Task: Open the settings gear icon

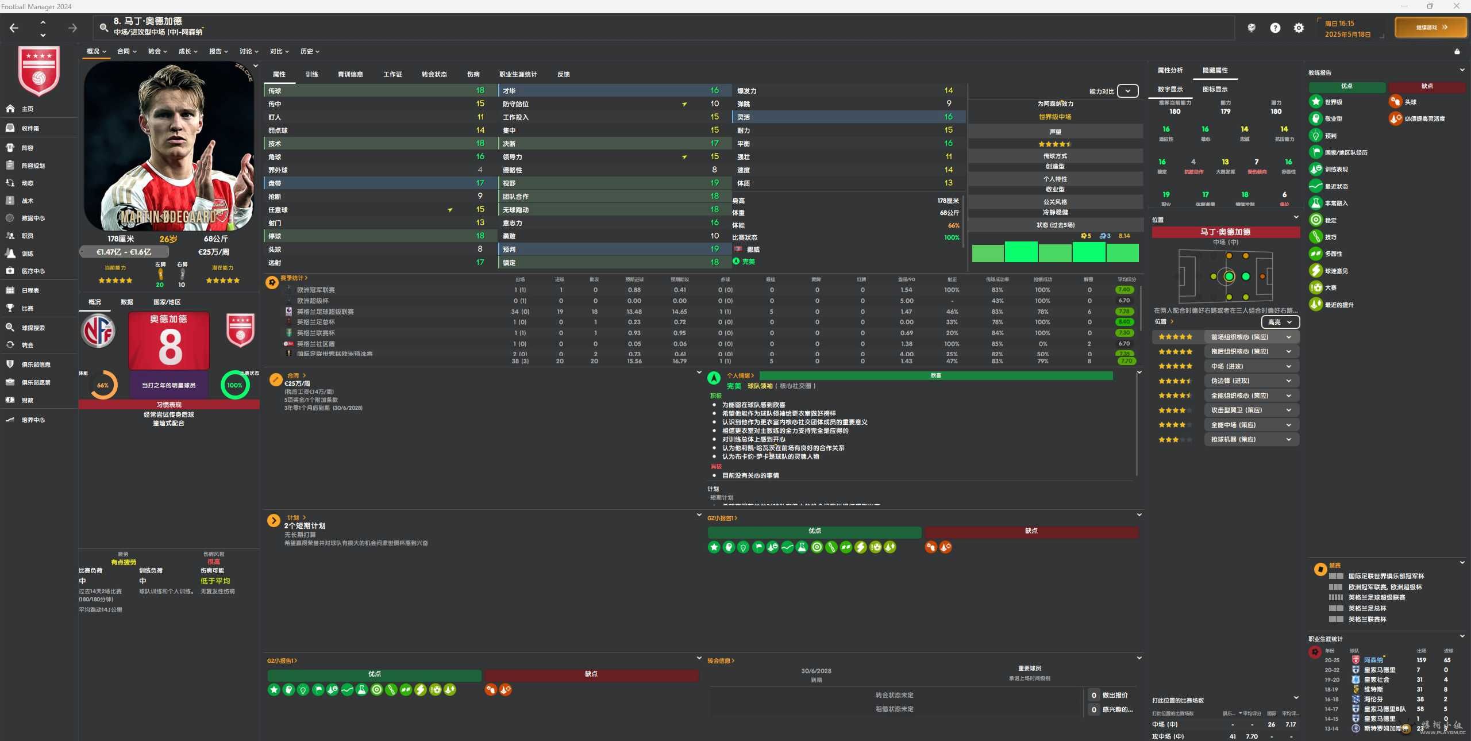Action: [1299, 28]
